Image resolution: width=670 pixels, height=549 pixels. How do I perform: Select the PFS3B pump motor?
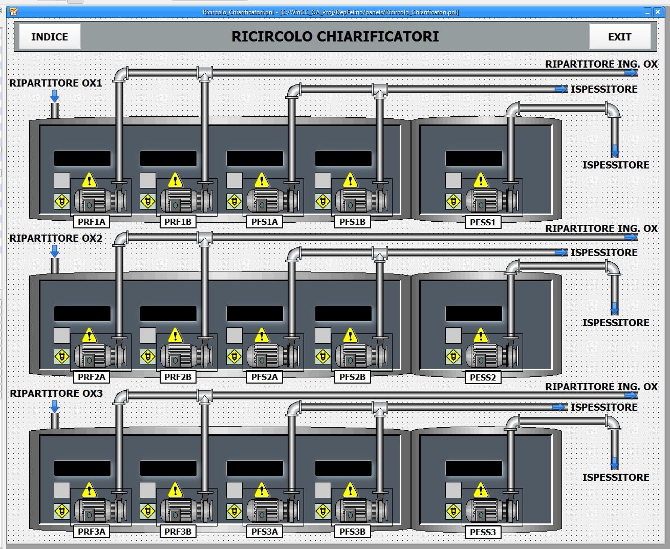361,510
